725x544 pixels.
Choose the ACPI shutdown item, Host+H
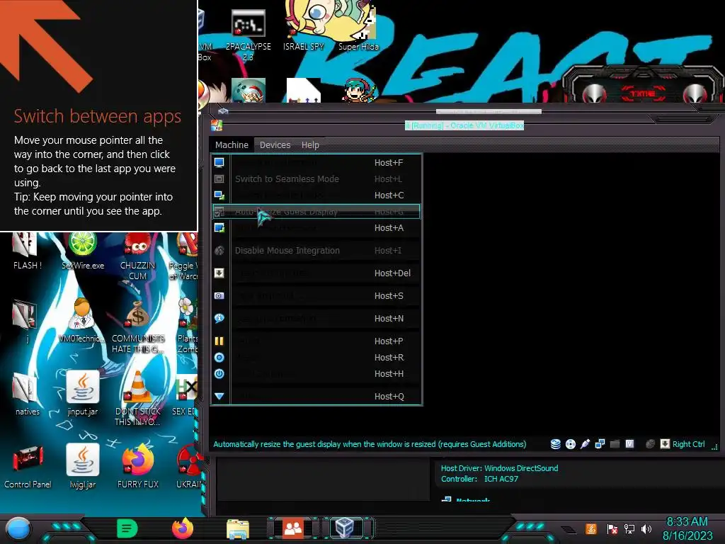(x=316, y=373)
